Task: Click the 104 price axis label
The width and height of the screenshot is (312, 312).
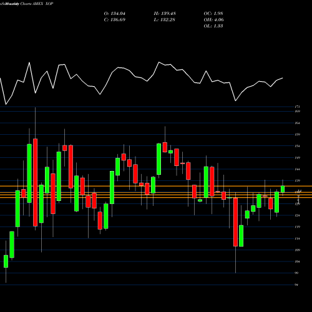Action: point(298,261)
